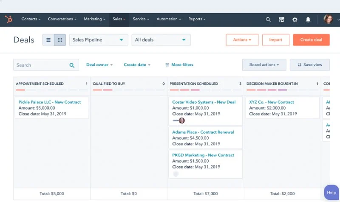Open PKGD Marketing - New Contract deal
Image resolution: width=340 pixels, height=202 pixels.
click(203, 155)
